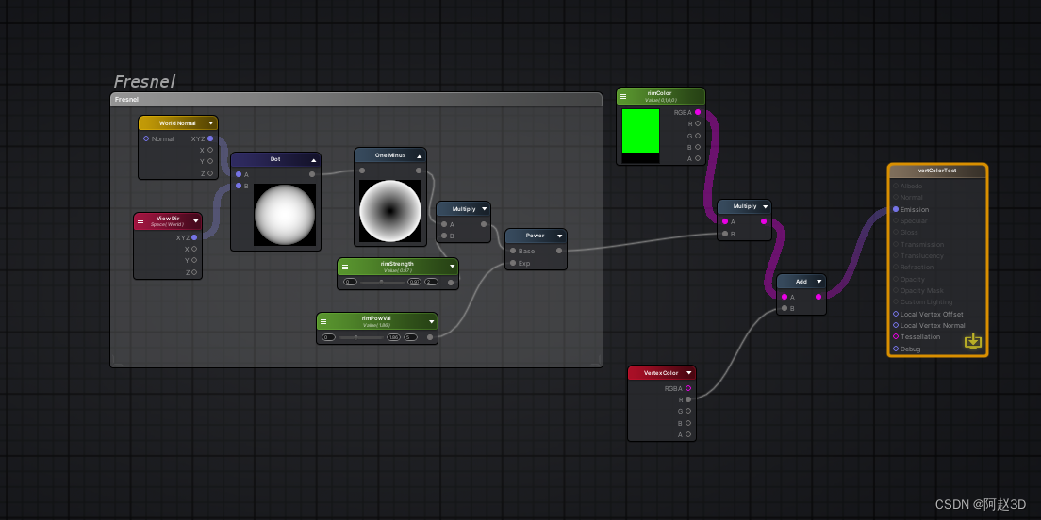
Task: Click the rimPowVal node hamburger icon
Action: pyautogui.click(x=324, y=321)
